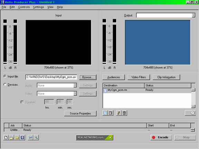Click the add server destination icon
Screen dimensions: 199x149
pos(111,113)
